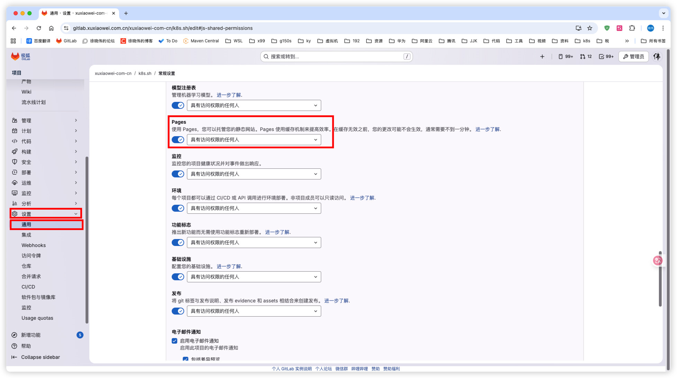Viewport: 677px width, 378px height.
Task: Click the page vertical scrollbar
Action: 660,279
